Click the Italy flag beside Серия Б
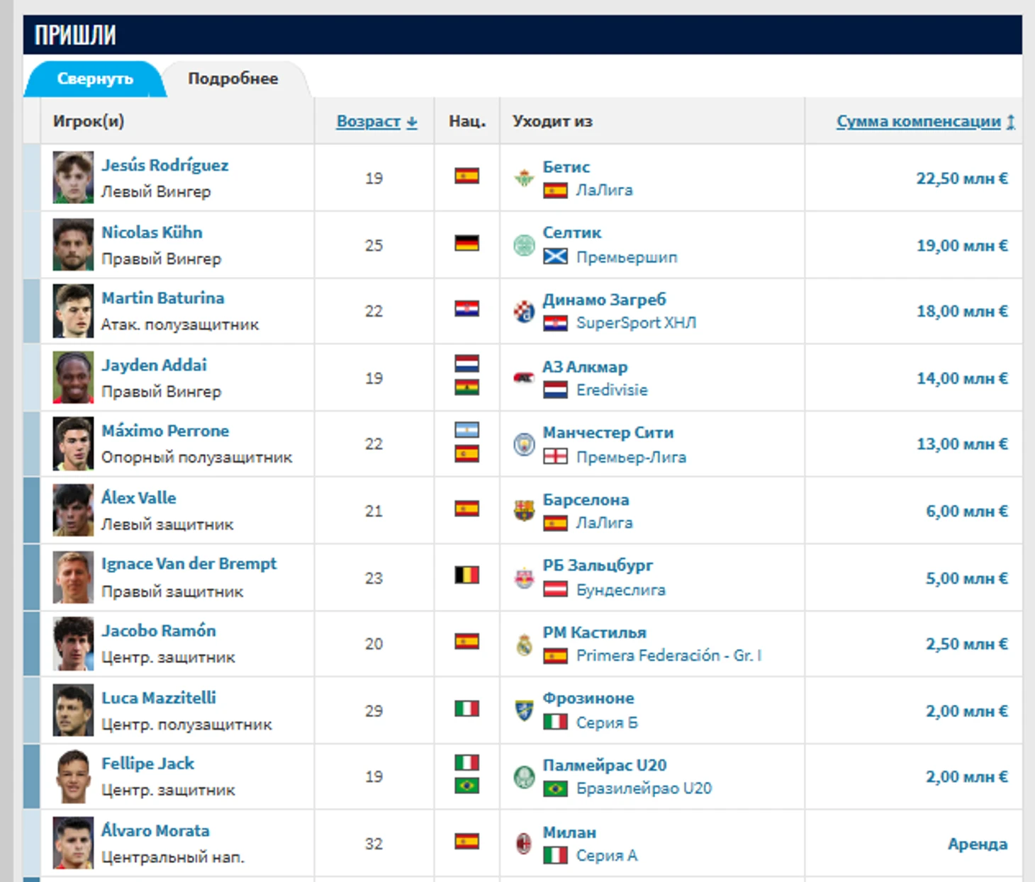1035x882 pixels. (556, 723)
